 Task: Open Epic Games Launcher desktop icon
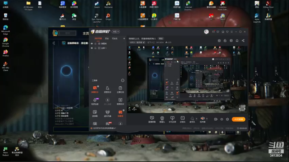click(97, 18)
